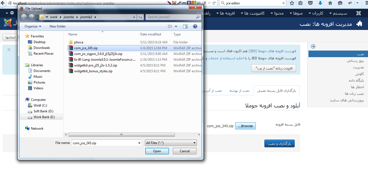Expand the All Files type dropdown
The width and height of the screenshot is (368, 175).
pos(171,143)
